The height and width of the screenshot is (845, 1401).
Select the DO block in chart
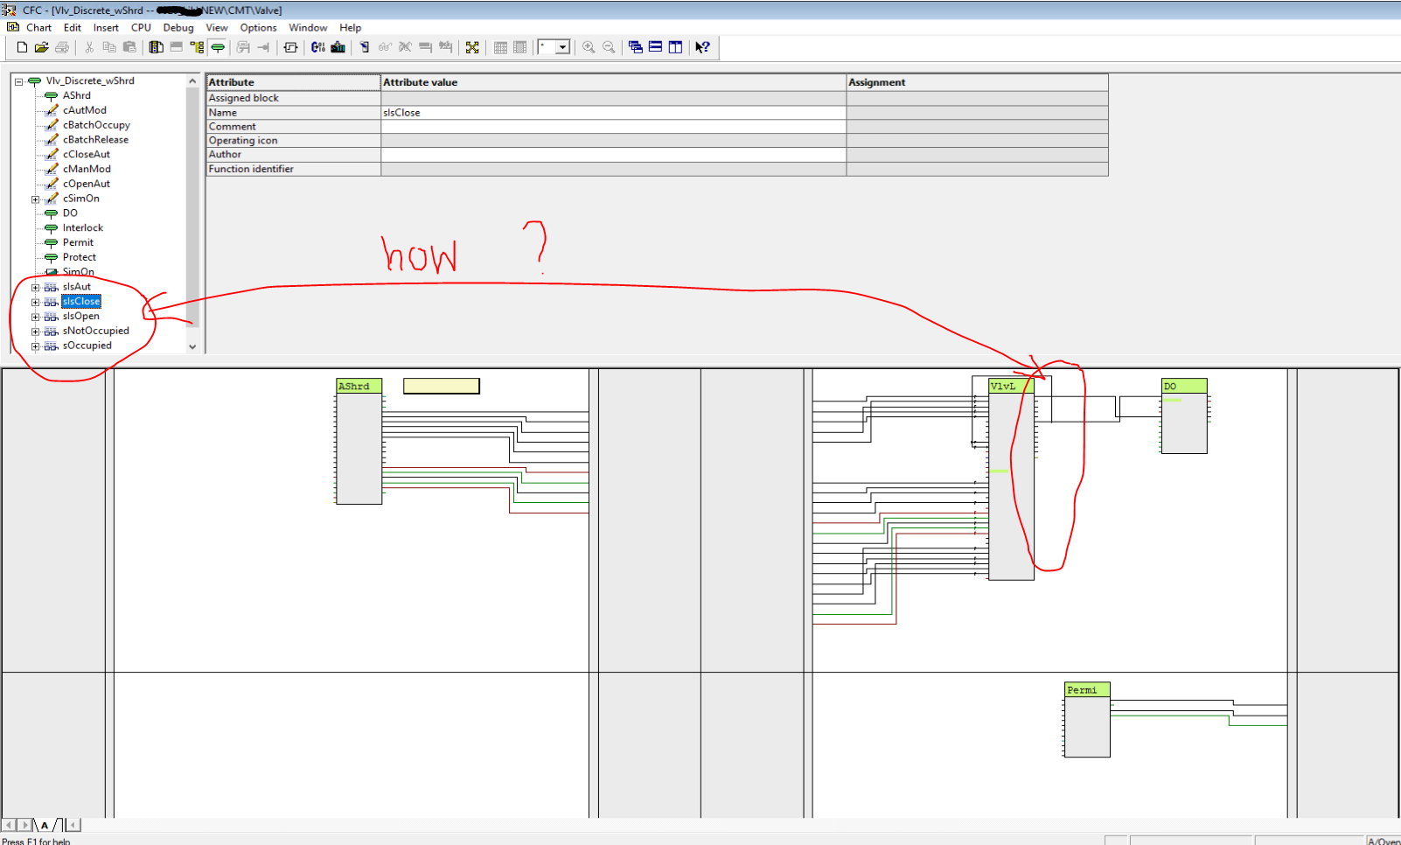(x=1184, y=416)
